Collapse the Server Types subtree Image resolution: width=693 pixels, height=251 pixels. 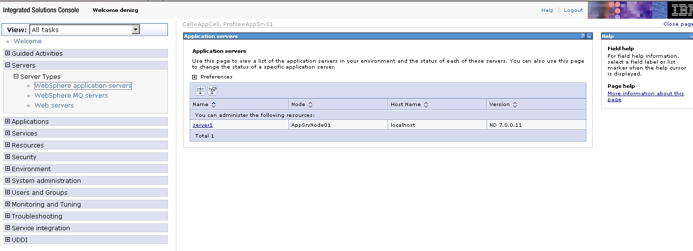[x=16, y=76]
